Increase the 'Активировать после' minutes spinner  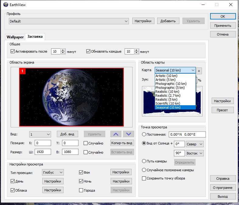pos(63,50)
